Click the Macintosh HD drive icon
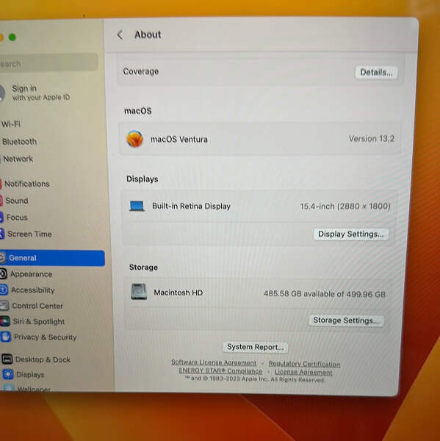Image resolution: width=440 pixels, height=441 pixels. coord(139,292)
